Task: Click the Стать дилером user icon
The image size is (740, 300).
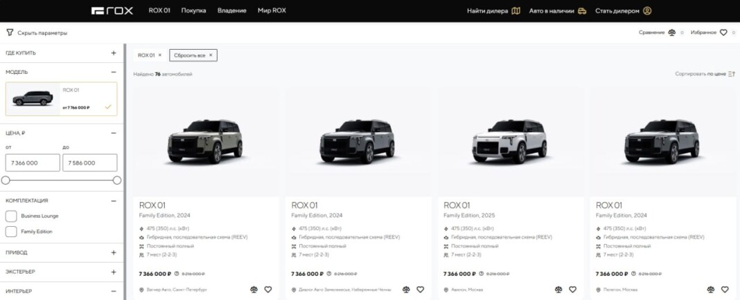Action: pos(647,11)
